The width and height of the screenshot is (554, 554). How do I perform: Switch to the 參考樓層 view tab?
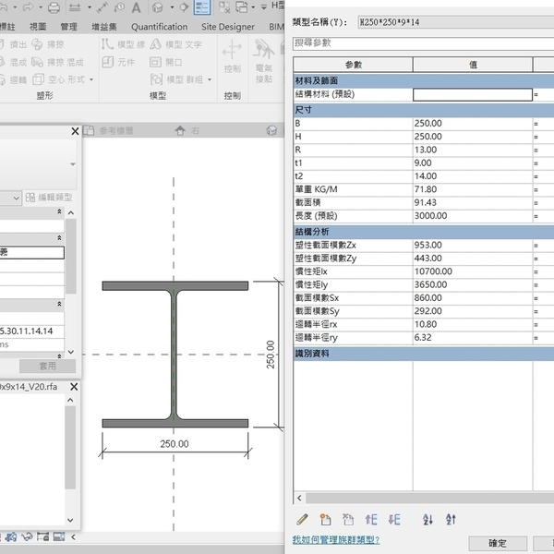pos(115,131)
